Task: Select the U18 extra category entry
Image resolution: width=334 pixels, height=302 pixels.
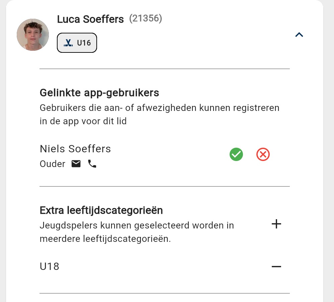Action: coord(50,267)
